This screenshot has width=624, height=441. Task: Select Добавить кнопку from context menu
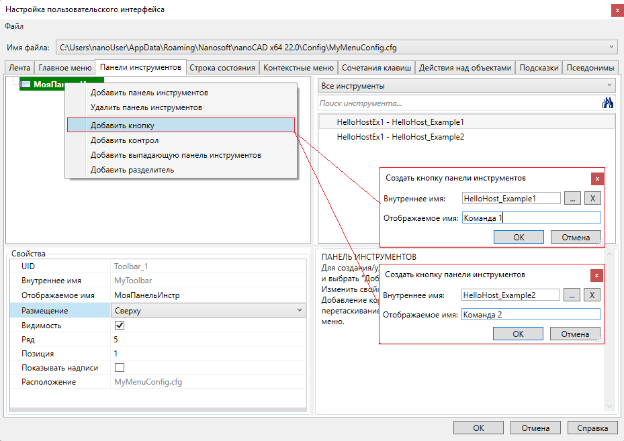coord(123,125)
